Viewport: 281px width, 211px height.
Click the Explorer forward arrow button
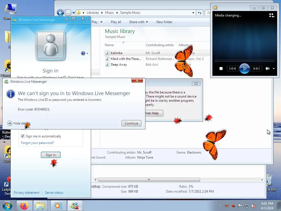tap(68, 13)
